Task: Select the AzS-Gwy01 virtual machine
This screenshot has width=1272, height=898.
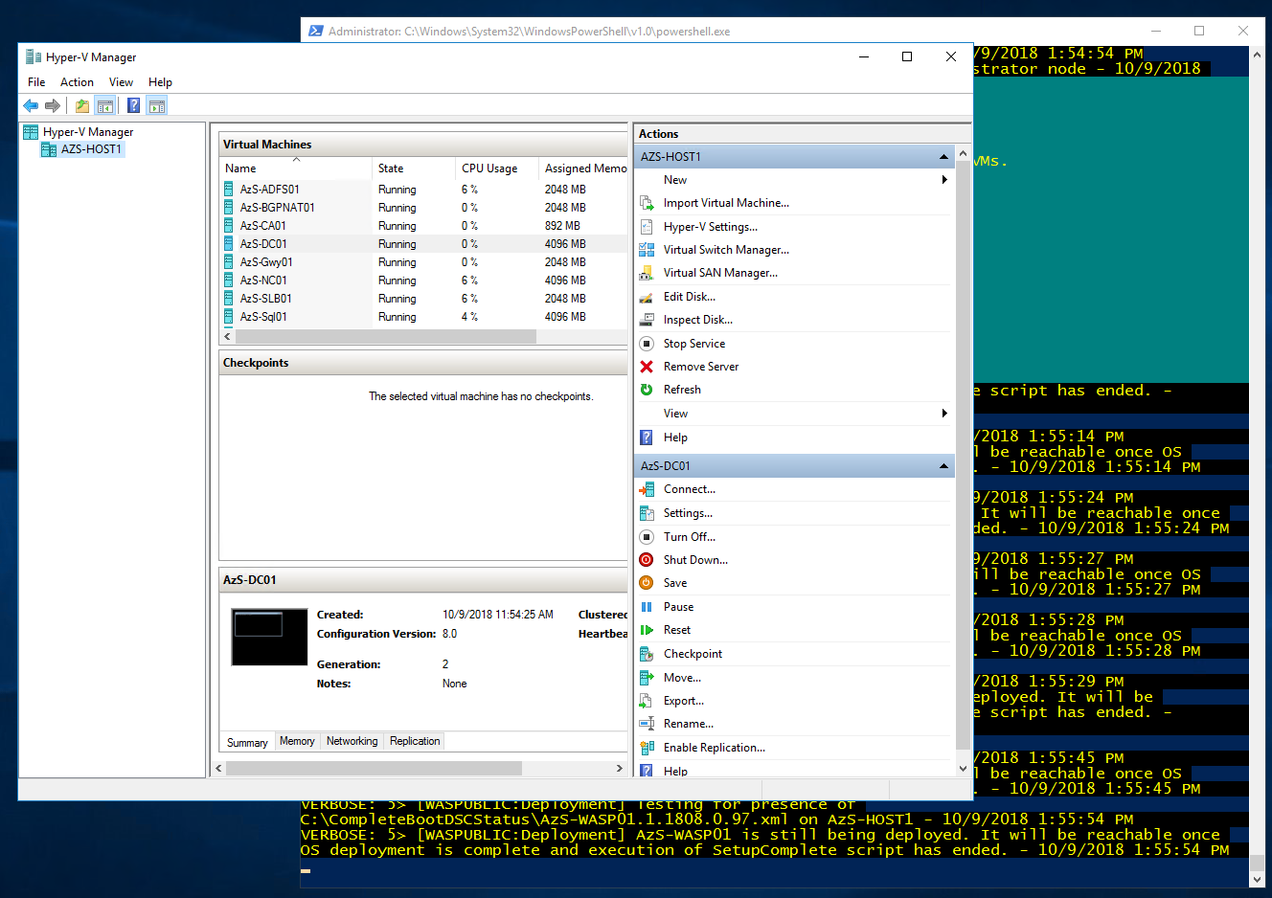Action: coord(265,261)
